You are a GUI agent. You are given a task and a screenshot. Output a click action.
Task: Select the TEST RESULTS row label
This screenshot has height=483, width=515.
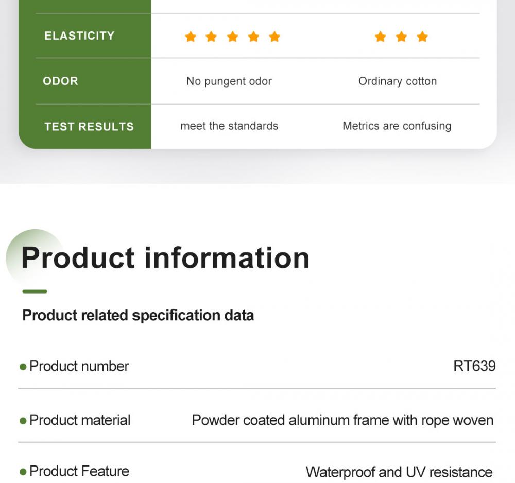pos(89,126)
